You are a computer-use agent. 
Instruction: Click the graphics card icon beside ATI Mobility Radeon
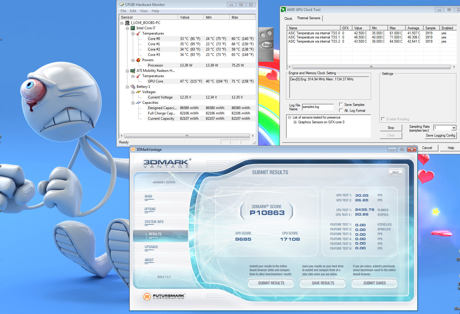pyautogui.click(x=133, y=71)
